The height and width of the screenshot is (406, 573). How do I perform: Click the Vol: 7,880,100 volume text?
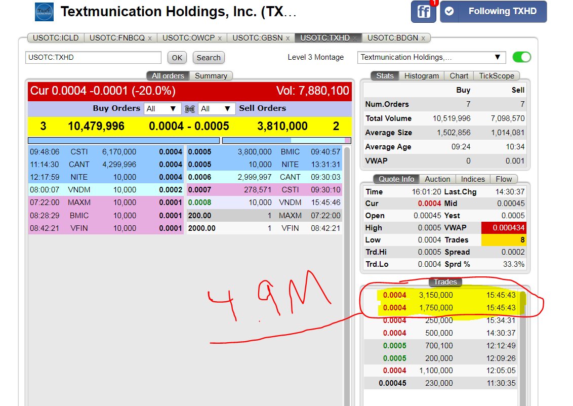point(312,91)
